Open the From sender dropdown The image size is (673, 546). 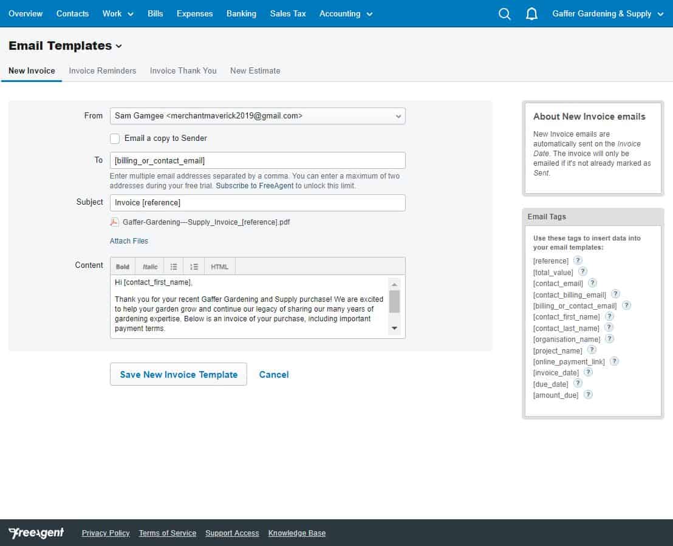tap(258, 115)
